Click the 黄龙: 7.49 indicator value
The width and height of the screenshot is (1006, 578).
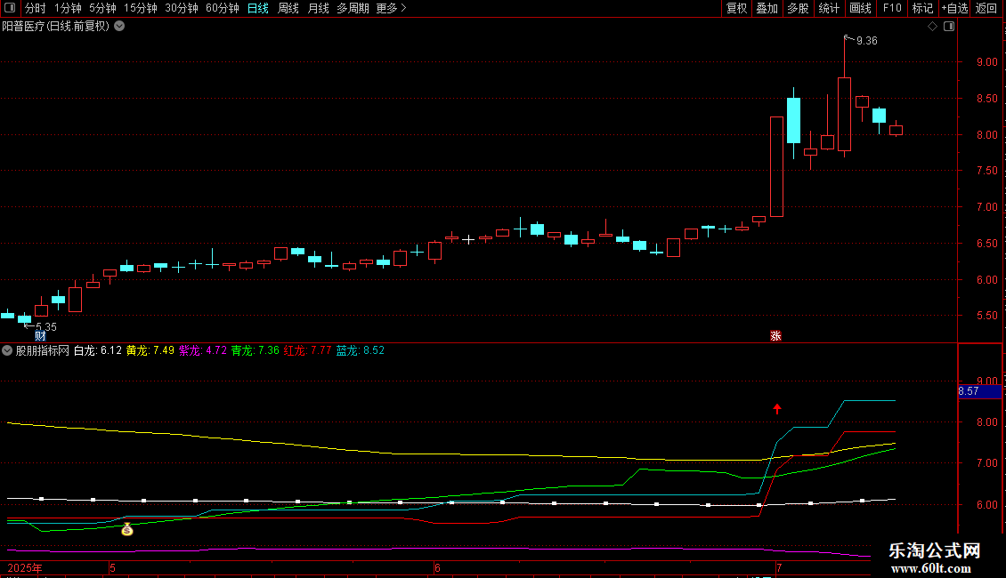point(150,350)
